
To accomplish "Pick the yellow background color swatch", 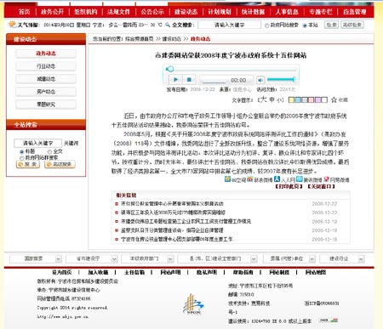I will 291,99.
